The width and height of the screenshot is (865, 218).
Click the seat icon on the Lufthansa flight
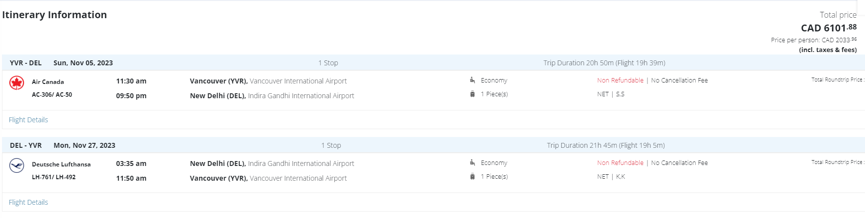click(x=472, y=163)
